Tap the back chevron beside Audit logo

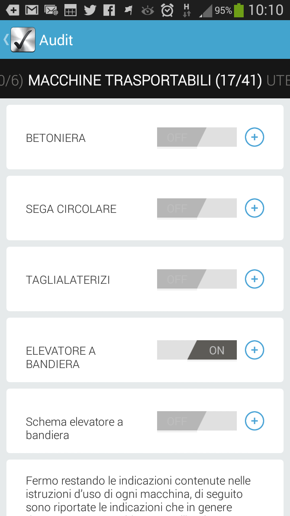(x=6, y=40)
